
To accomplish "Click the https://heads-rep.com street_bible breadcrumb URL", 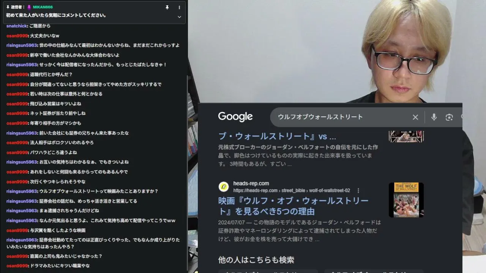I will click(x=292, y=190).
